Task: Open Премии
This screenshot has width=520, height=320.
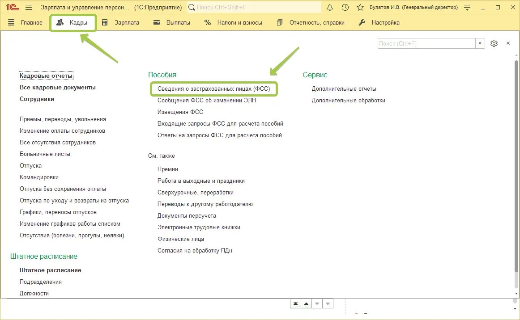Action: 168,169
